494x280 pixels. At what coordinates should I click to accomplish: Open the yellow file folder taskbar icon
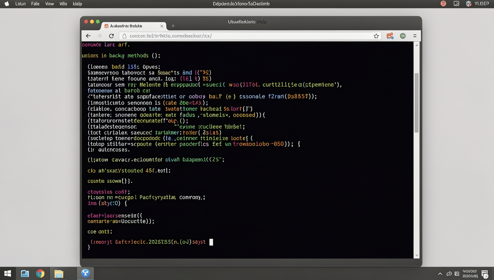(x=59, y=274)
